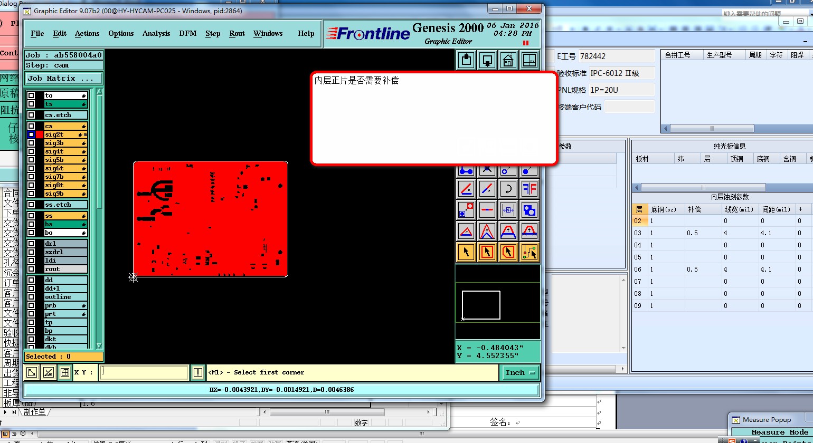Click the blue-to-red pad copy tool icon

(466, 209)
